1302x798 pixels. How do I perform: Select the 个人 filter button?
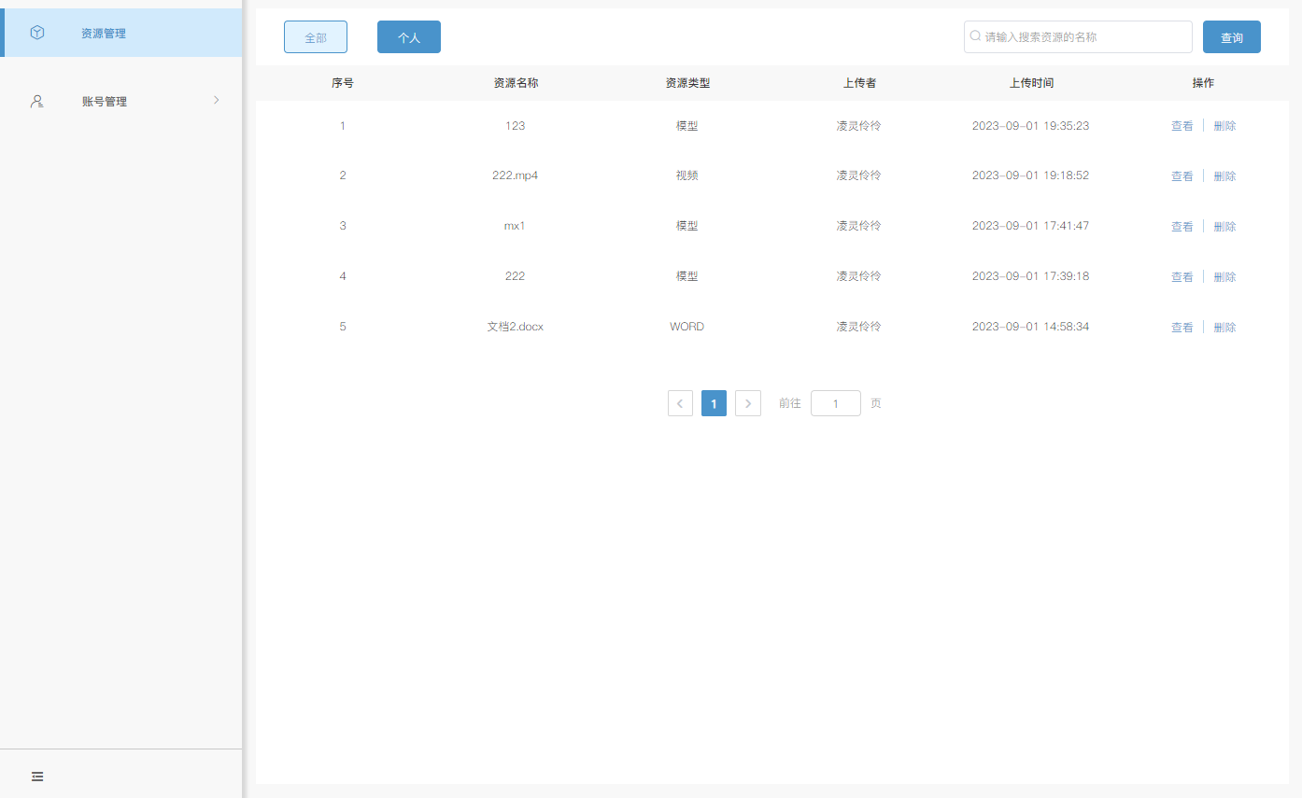[x=409, y=37]
